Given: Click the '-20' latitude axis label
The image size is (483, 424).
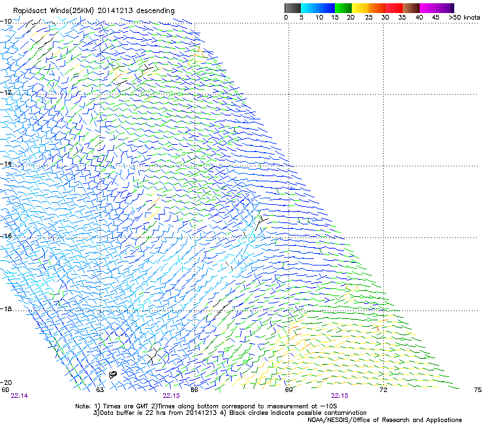Looking at the screenshot, I should tap(6, 382).
